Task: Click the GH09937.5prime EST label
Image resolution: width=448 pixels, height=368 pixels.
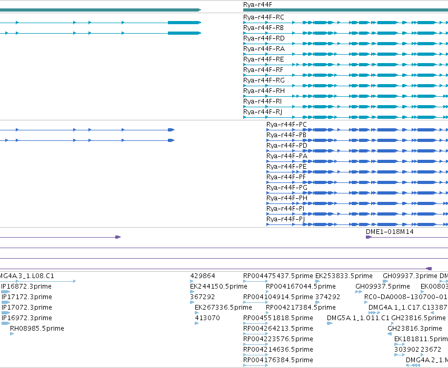Action: pyautogui.click(x=383, y=287)
